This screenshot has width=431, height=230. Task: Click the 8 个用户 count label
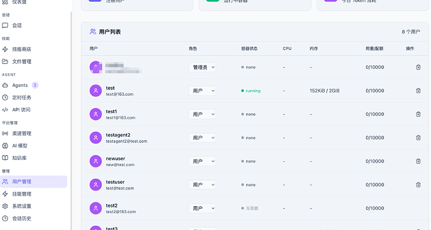click(x=410, y=32)
